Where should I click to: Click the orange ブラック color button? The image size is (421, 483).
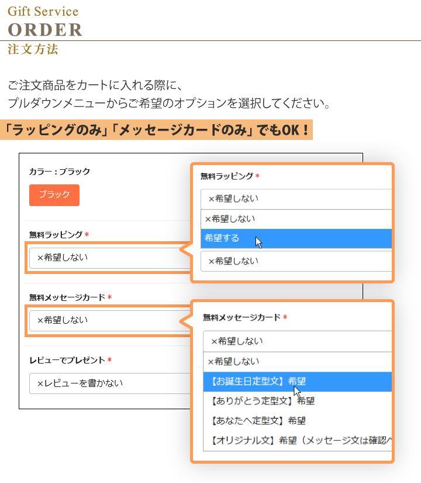coord(54,195)
